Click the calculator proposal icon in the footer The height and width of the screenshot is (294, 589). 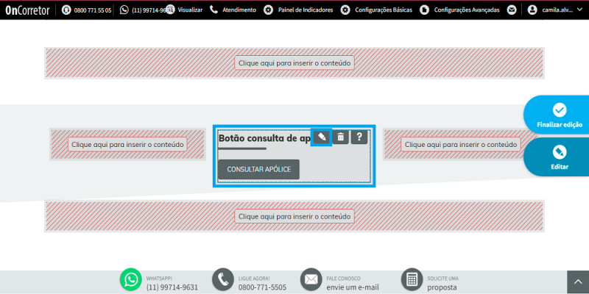click(412, 279)
